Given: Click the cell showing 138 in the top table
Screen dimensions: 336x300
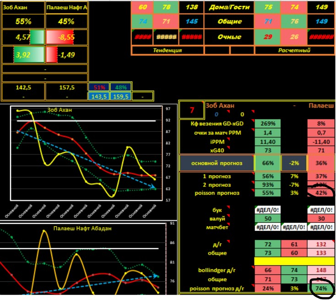Looking at the screenshot, I should click(191, 7).
